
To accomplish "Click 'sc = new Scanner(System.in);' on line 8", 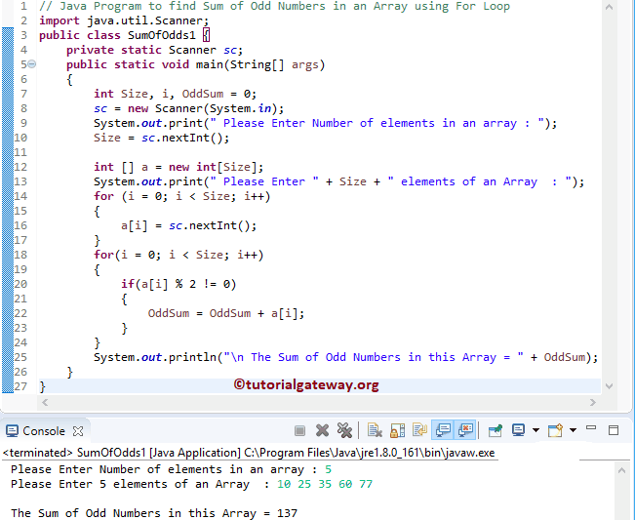I will pos(188,109).
